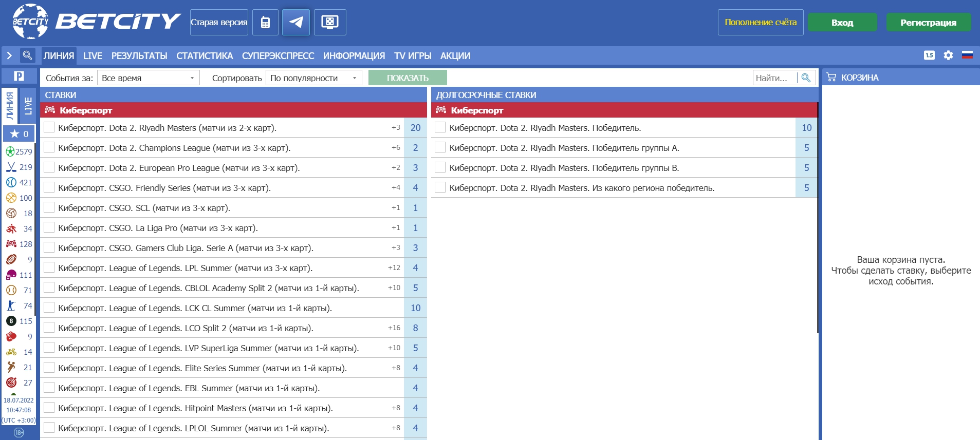Open the СТАТИСТИКА menu item
The image size is (980, 440).
(x=205, y=56)
